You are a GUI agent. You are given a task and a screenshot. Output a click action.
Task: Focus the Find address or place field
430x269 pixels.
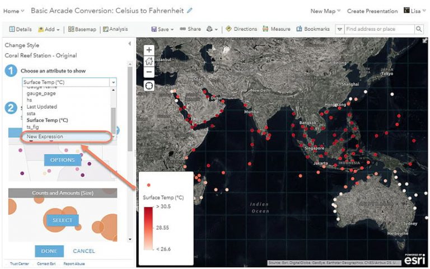(x=379, y=29)
